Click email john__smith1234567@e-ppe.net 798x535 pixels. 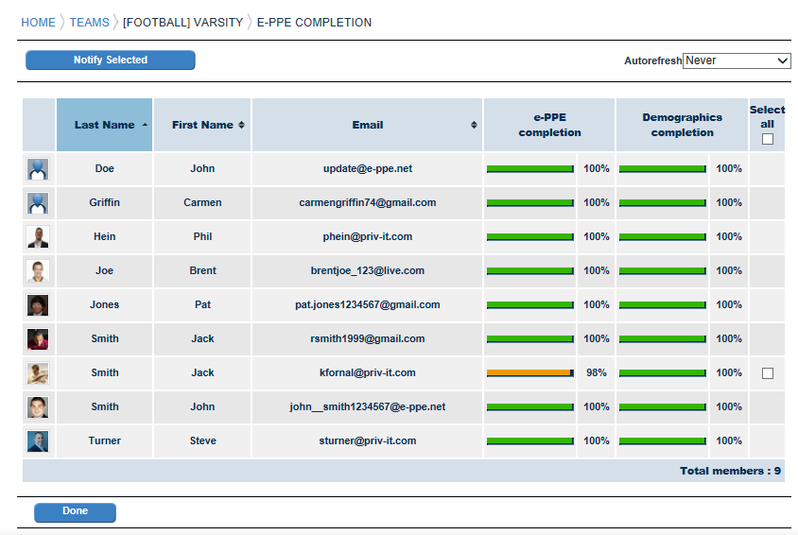(x=368, y=406)
